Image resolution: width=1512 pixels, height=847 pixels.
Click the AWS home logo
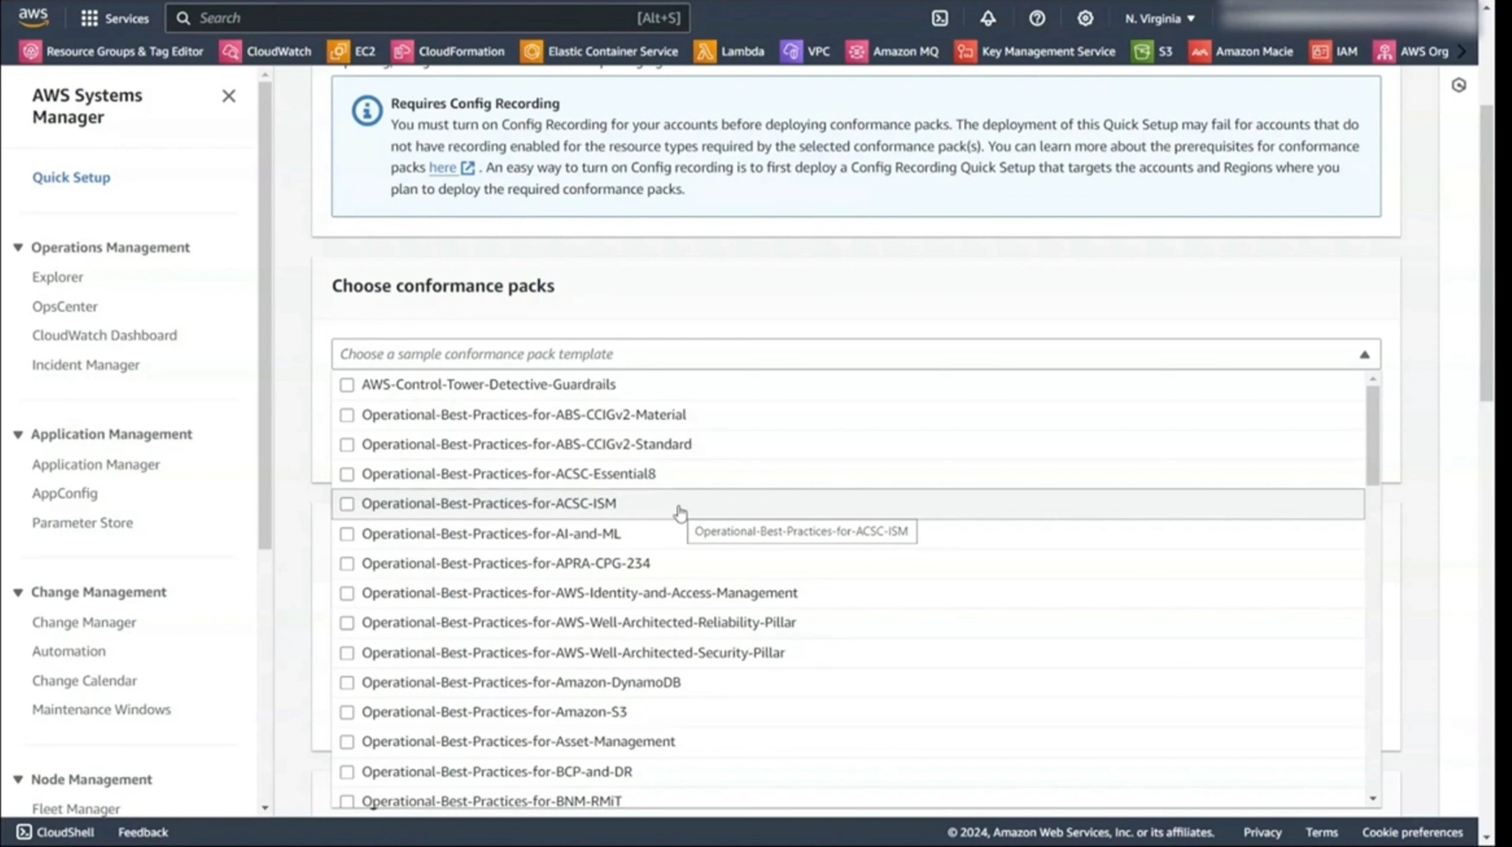(x=33, y=17)
